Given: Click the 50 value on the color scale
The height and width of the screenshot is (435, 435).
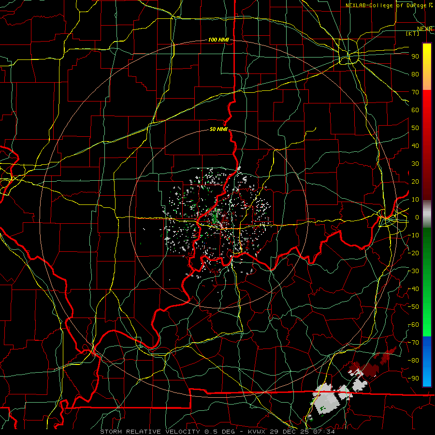Looking at the screenshot, I should tap(415, 128).
